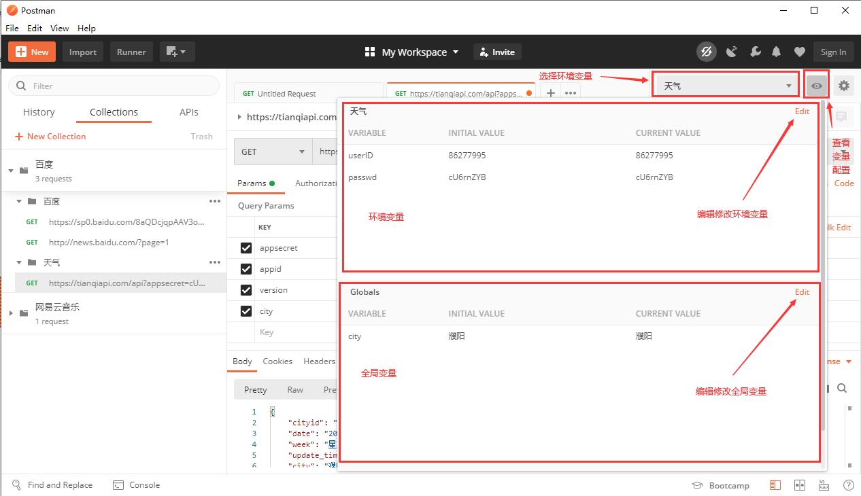Open help question mark icon
This screenshot has width=861, height=496.
pos(849,485)
